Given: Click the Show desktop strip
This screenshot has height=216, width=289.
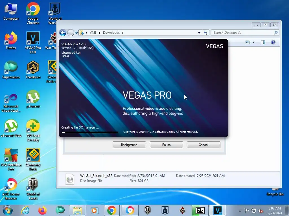Looking at the screenshot, I should [287, 210].
